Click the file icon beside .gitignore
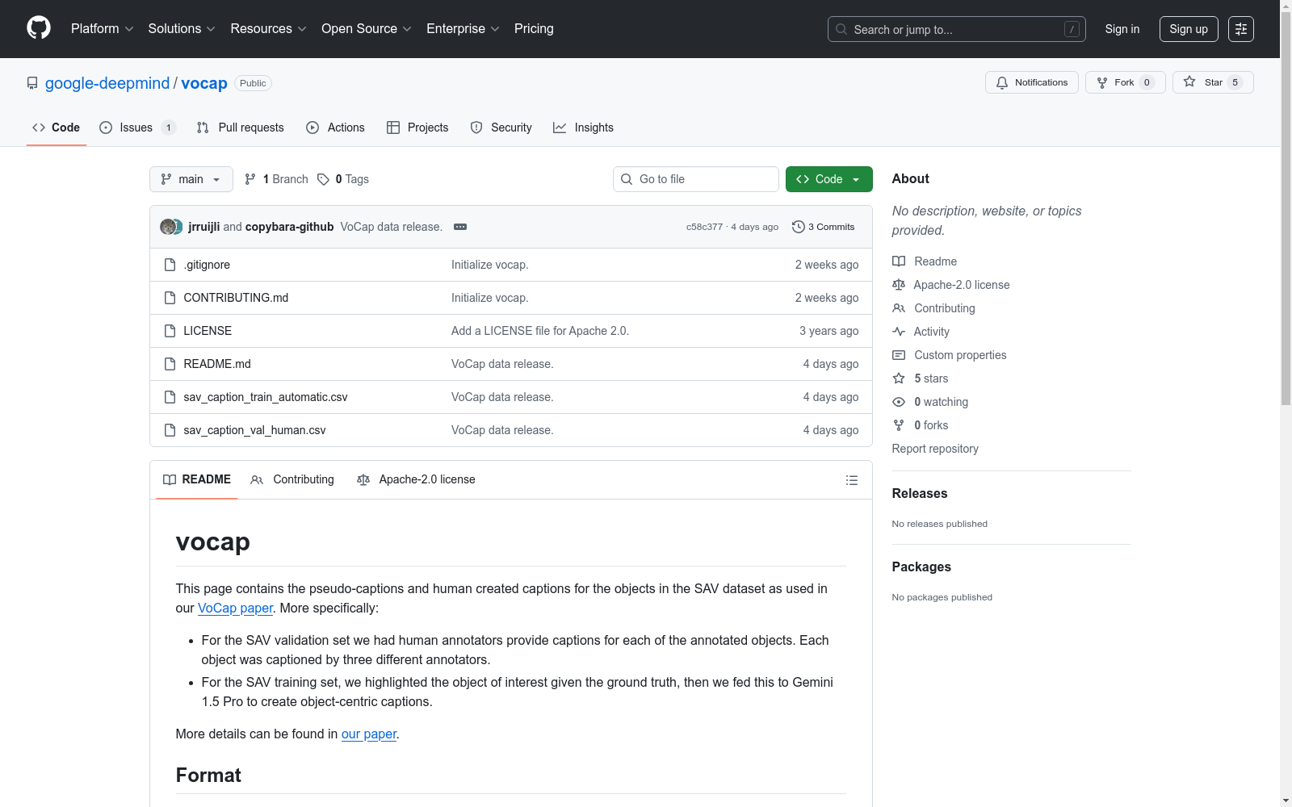This screenshot has height=807, width=1292. 170,265
